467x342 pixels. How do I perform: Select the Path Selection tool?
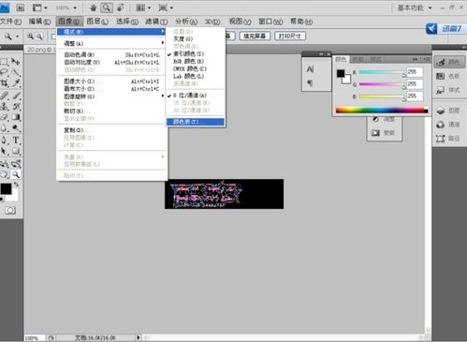pos(5,152)
